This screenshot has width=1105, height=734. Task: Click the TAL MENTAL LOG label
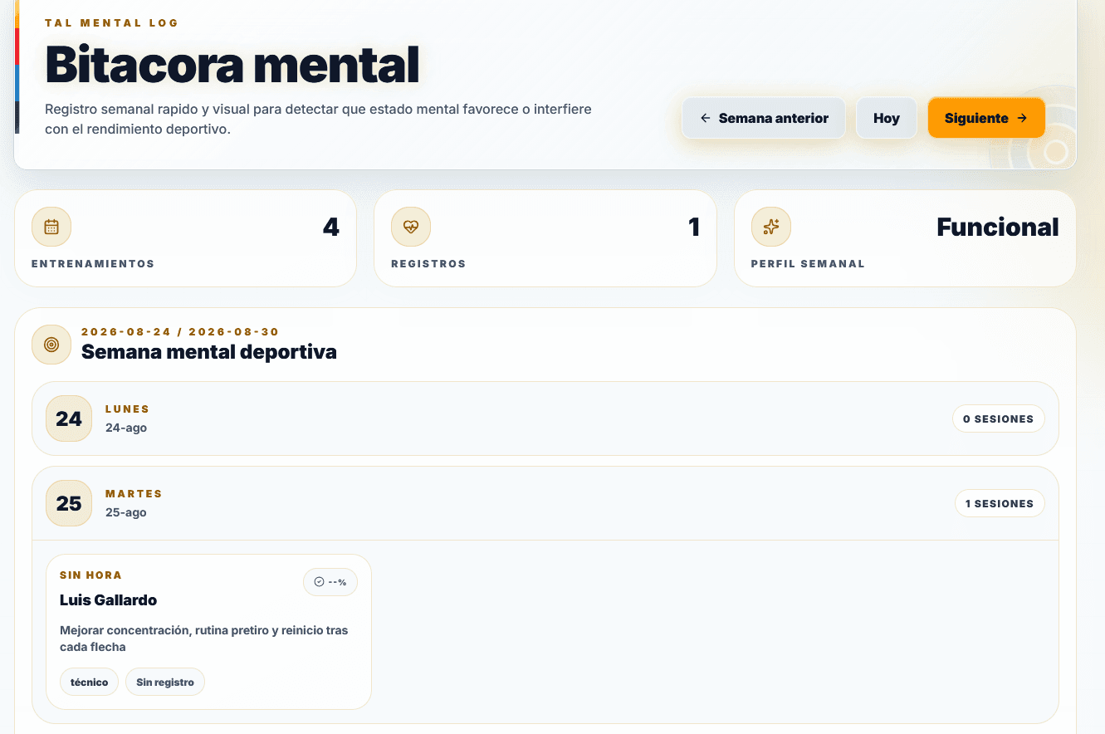click(111, 22)
